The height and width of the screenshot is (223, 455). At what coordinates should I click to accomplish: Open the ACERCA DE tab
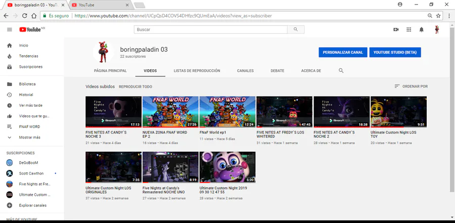(311, 71)
